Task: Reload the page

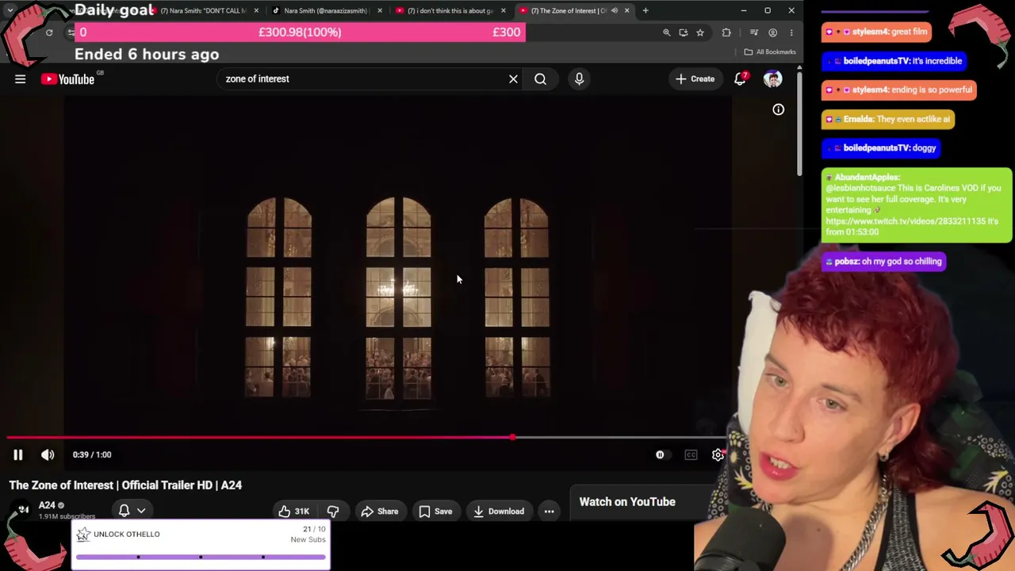Action: [x=49, y=33]
